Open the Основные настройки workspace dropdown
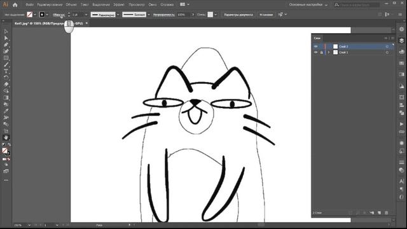The width and height of the screenshot is (407, 229). tap(308, 4)
